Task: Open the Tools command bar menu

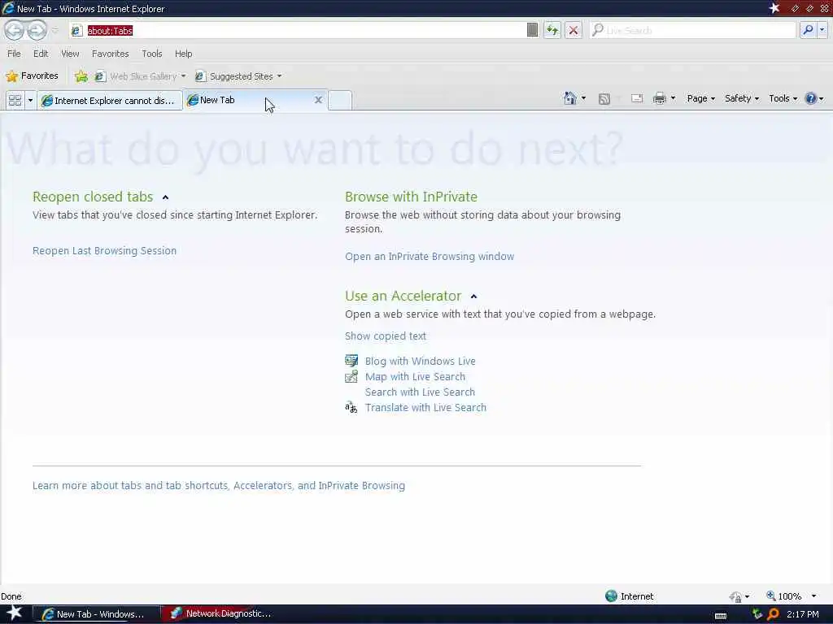Action: point(783,98)
